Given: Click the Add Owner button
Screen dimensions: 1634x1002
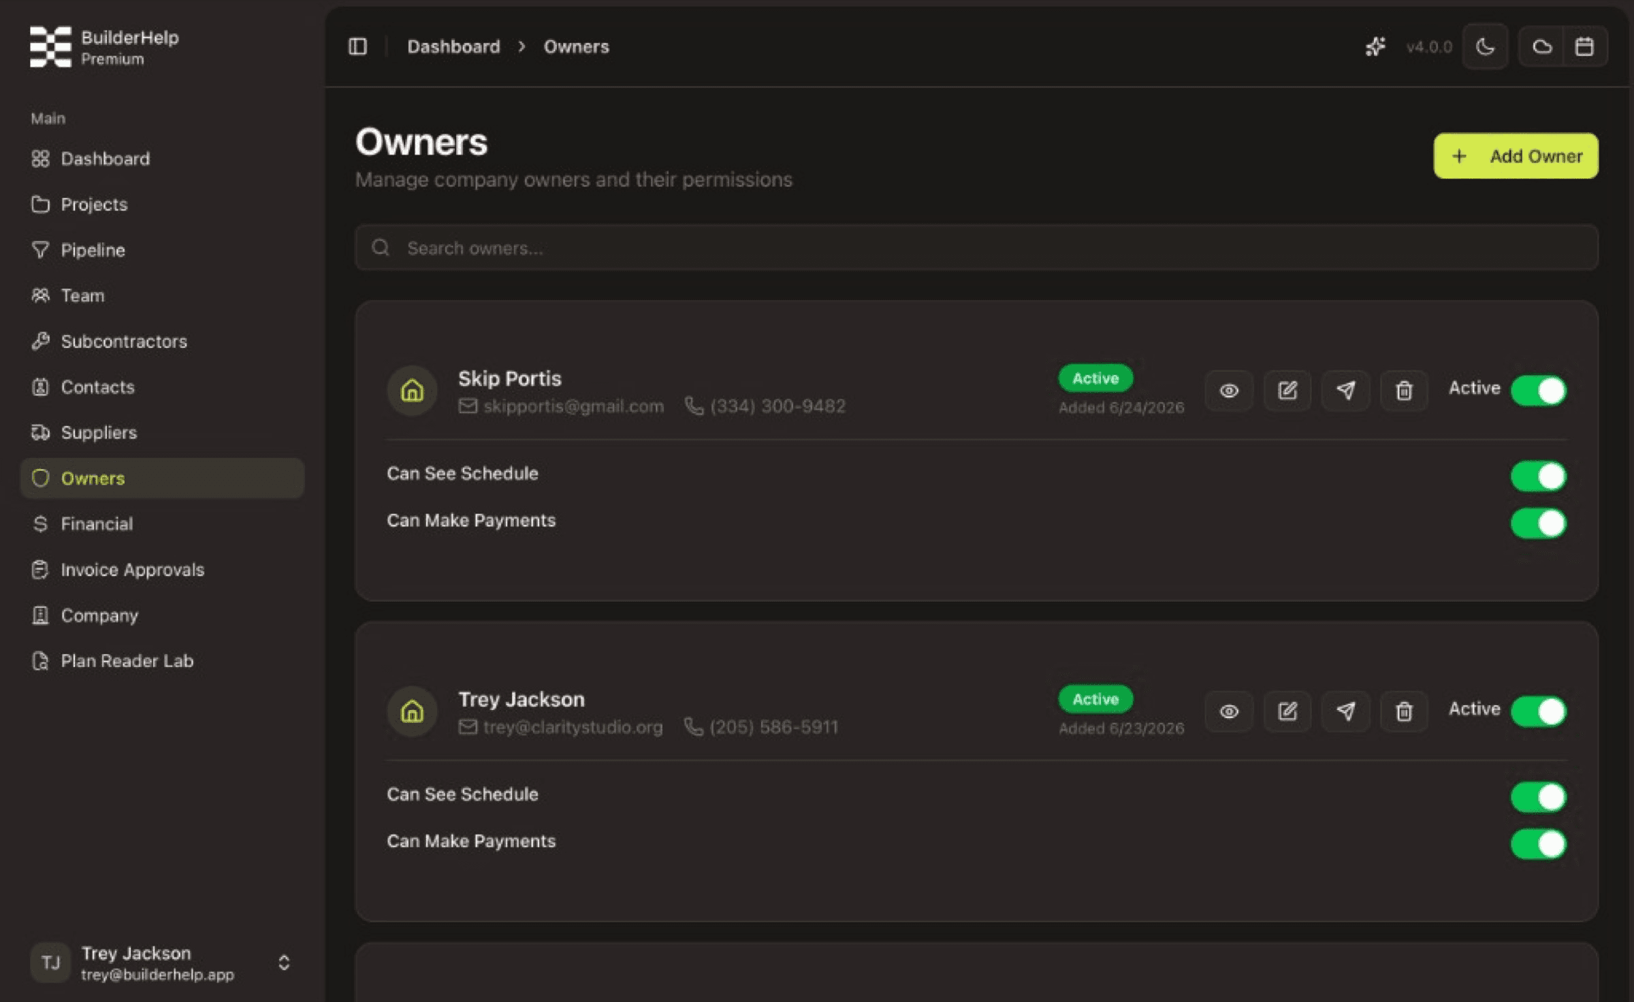Looking at the screenshot, I should pyautogui.click(x=1516, y=156).
